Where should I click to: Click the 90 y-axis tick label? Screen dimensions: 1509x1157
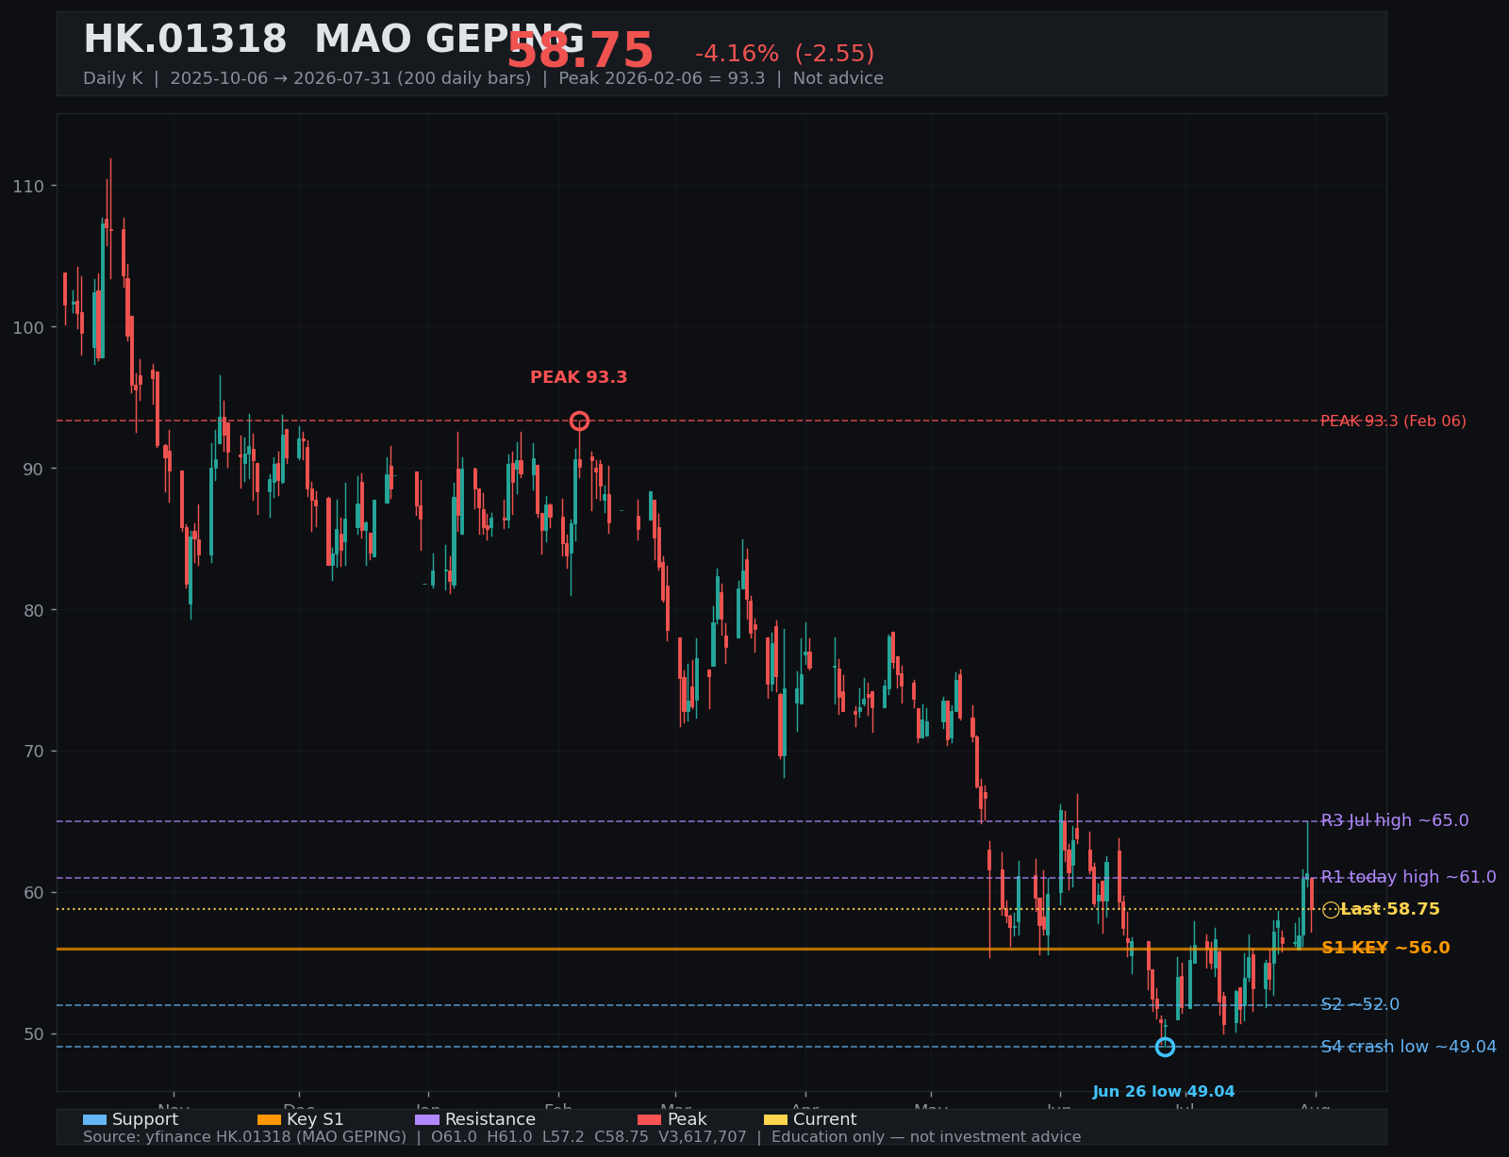click(33, 469)
